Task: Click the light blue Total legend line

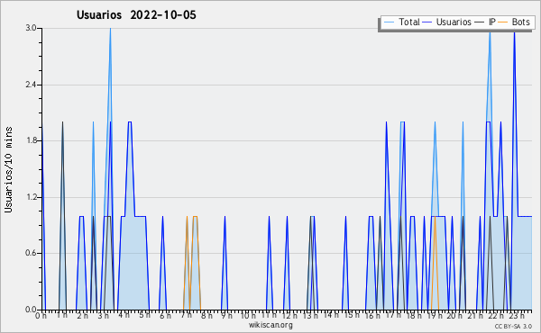Action: click(389, 22)
